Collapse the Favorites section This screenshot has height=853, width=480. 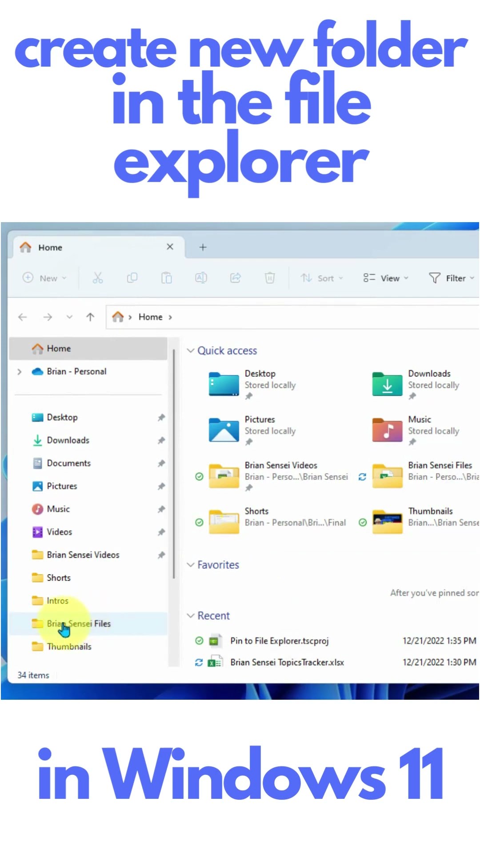click(191, 565)
